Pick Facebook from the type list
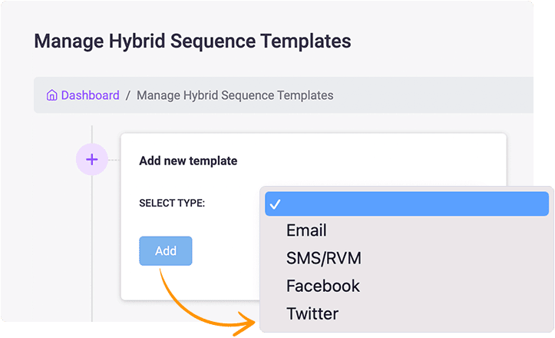The width and height of the screenshot is (555, 338). click(322, 286)
